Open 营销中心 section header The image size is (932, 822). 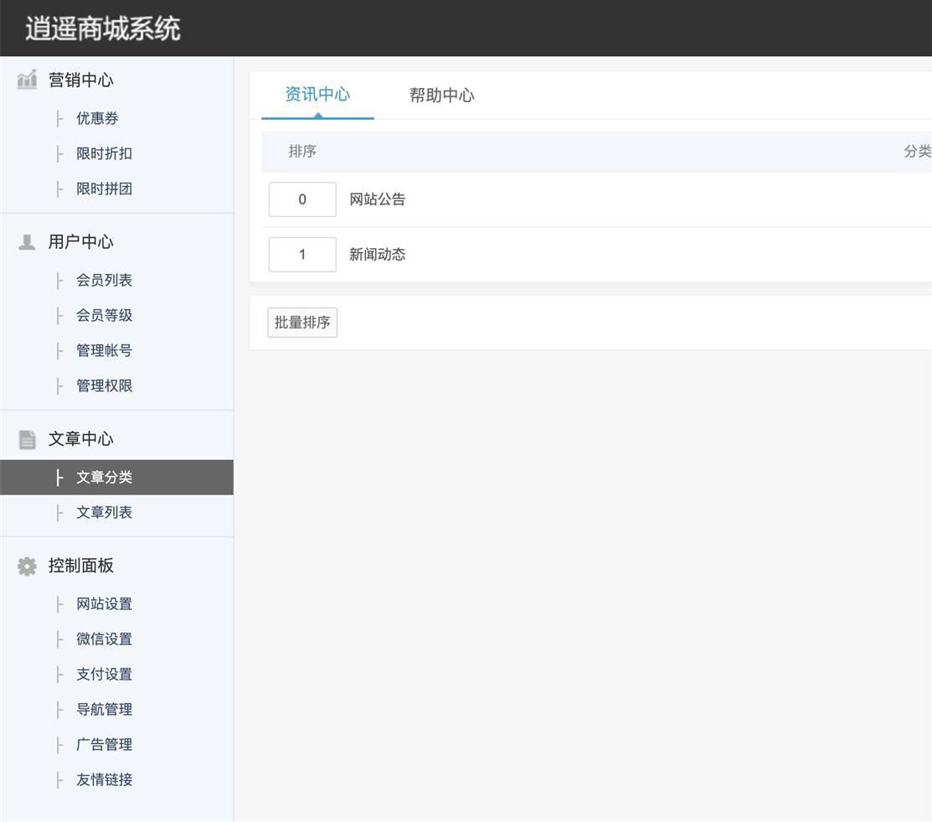(x=81, y=80)
